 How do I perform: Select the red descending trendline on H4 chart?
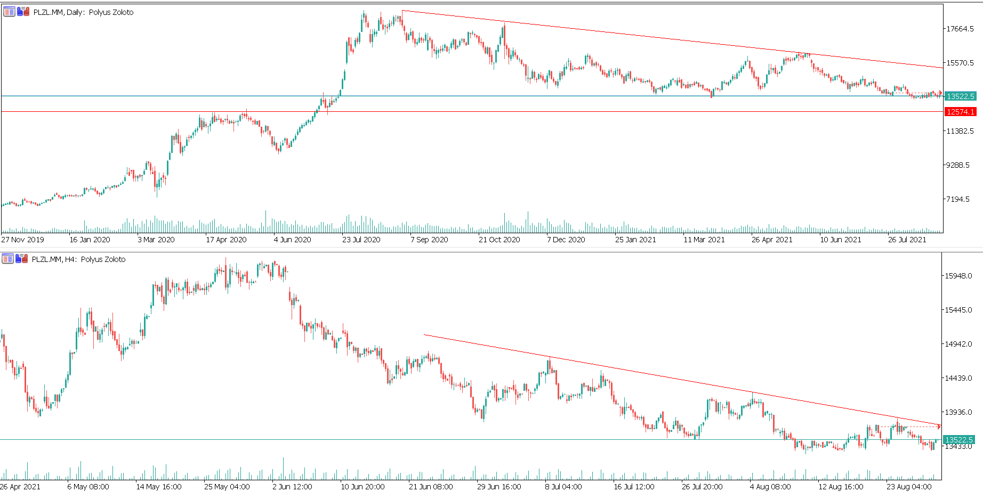pos(682,380)
